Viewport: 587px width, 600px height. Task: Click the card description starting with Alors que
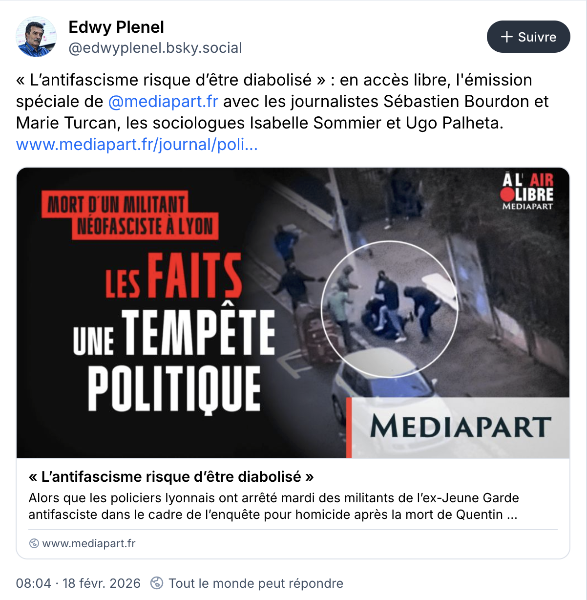273,506
